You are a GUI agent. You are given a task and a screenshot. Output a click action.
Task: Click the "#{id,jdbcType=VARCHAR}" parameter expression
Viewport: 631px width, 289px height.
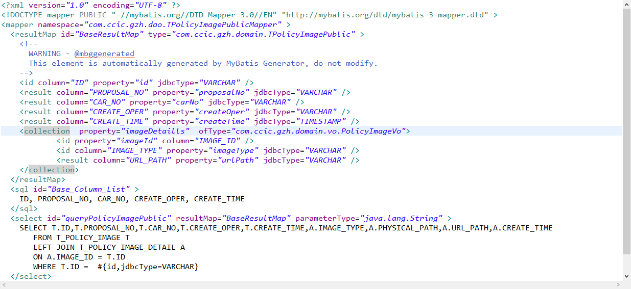(x=148, y=267)
